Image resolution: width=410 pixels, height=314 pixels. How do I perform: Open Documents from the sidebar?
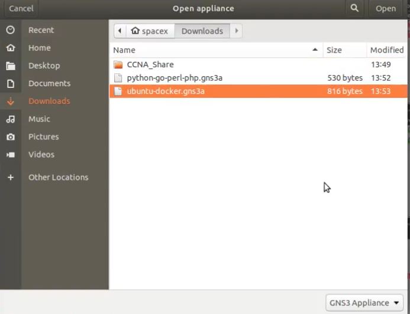50,83
